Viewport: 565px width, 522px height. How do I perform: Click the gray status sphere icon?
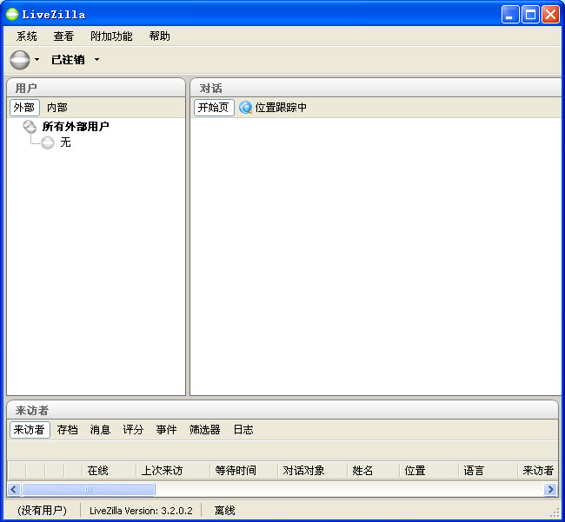pos(20,60)
